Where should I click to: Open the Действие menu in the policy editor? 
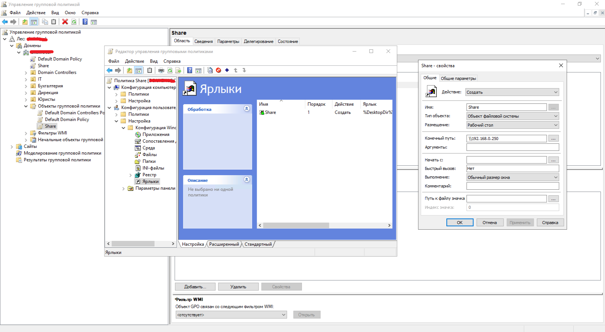134,61
